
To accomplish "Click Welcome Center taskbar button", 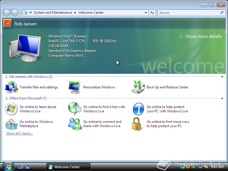I will (68, 167).
